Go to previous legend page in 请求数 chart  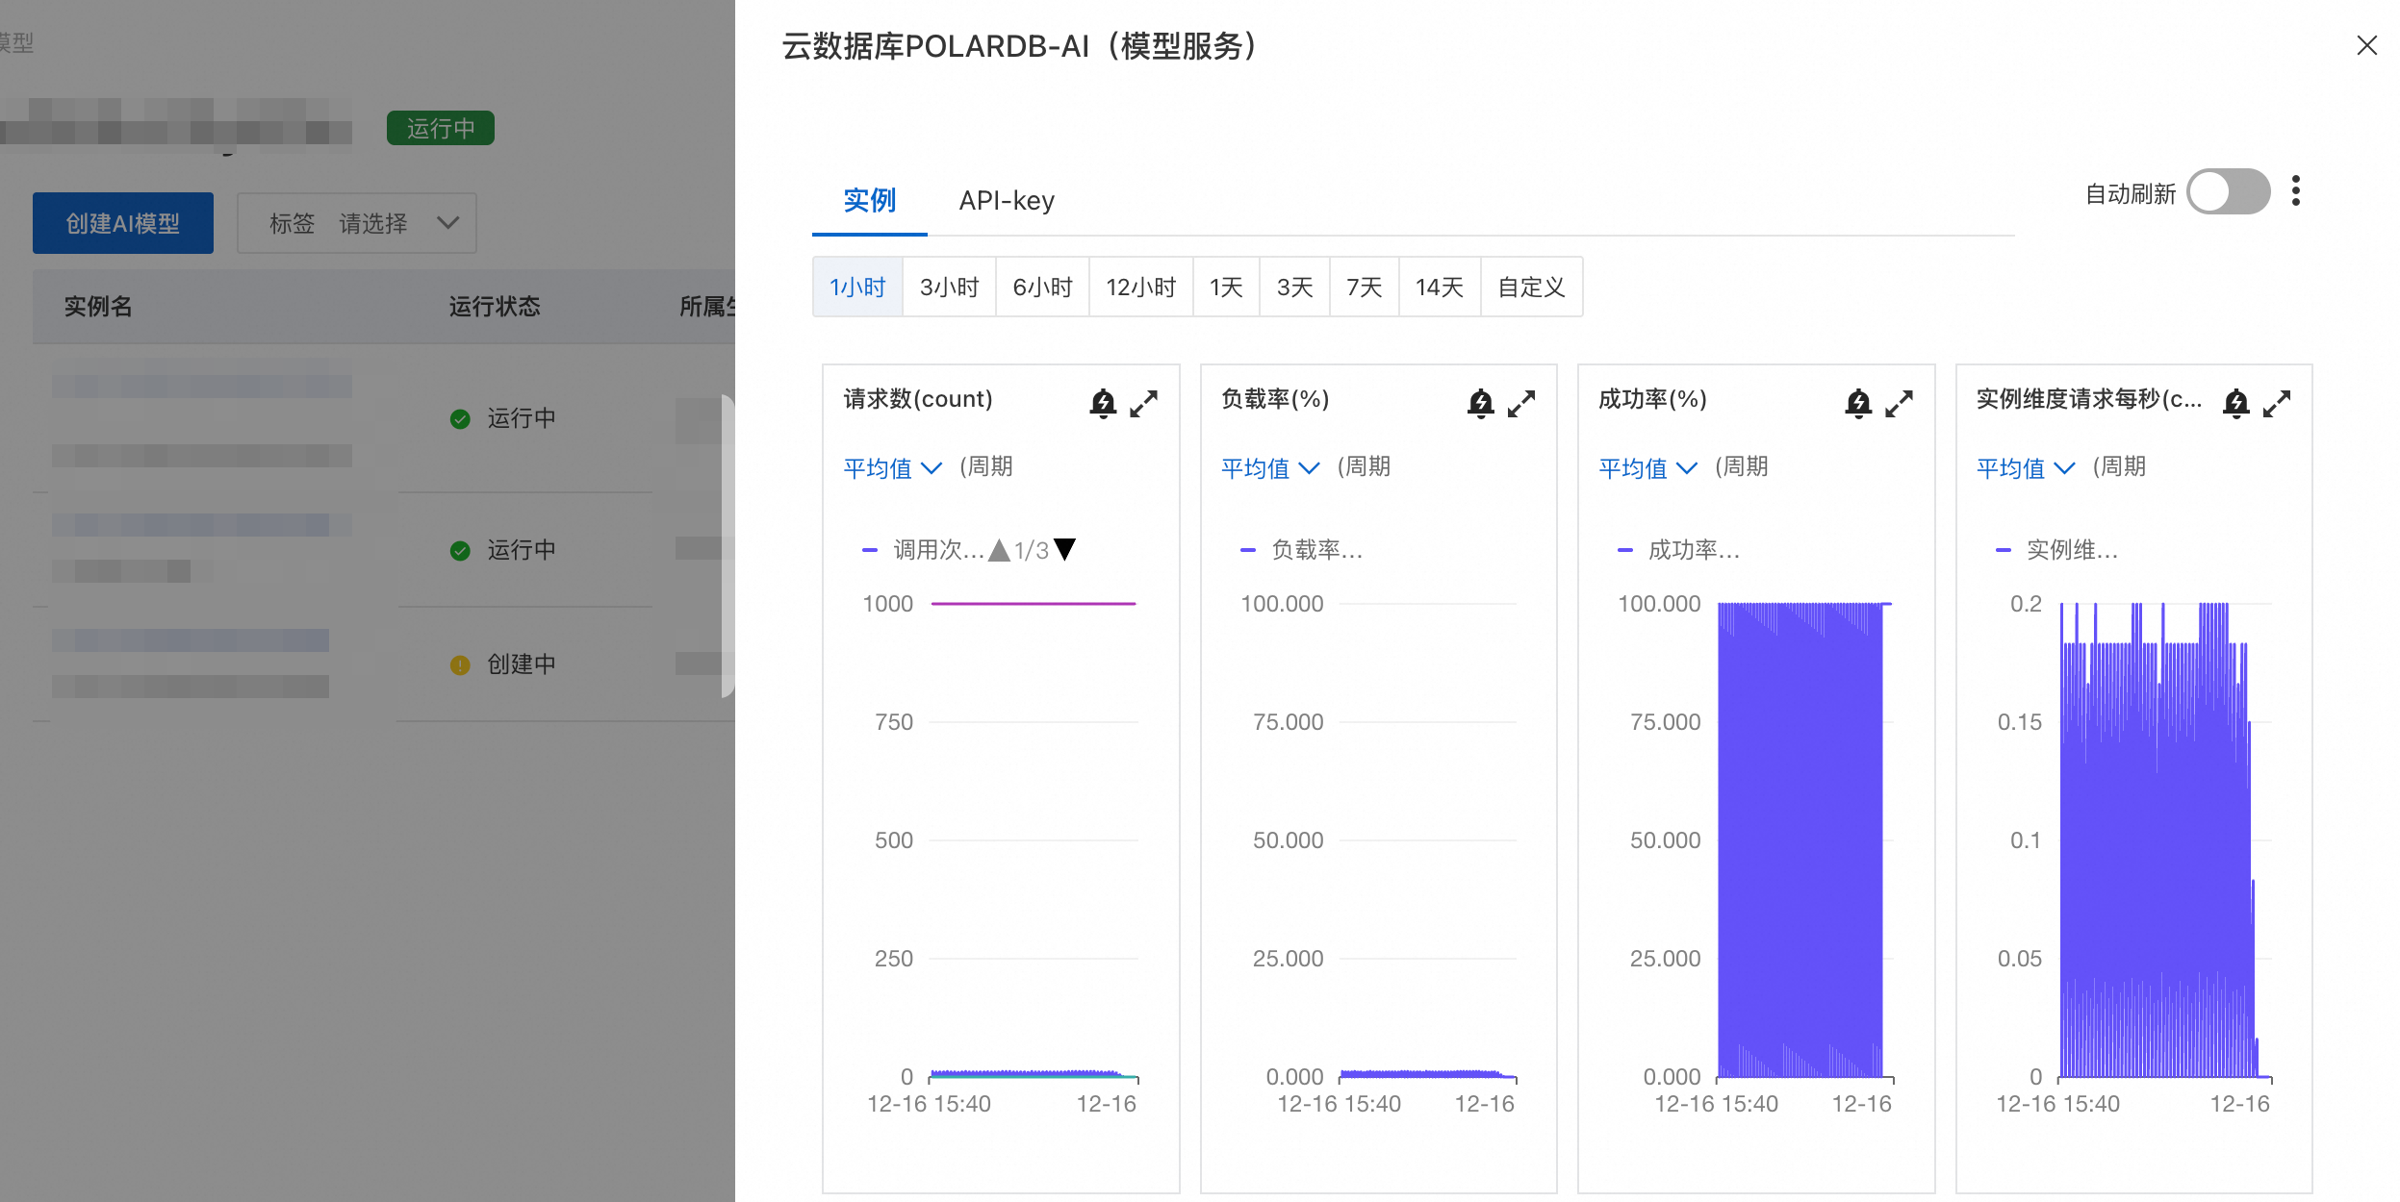999,550
